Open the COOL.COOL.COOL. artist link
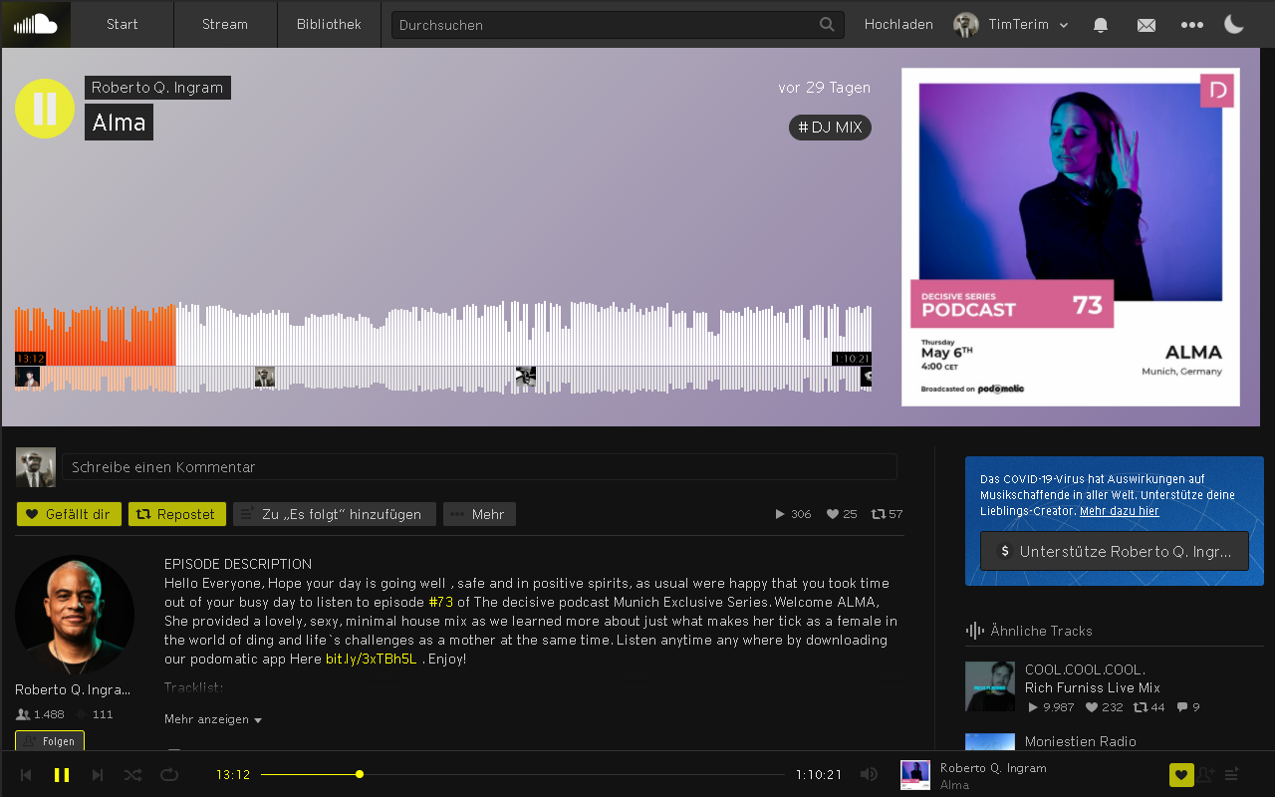This screenshot has height=797, width=1275. [x=1085, y=669]
